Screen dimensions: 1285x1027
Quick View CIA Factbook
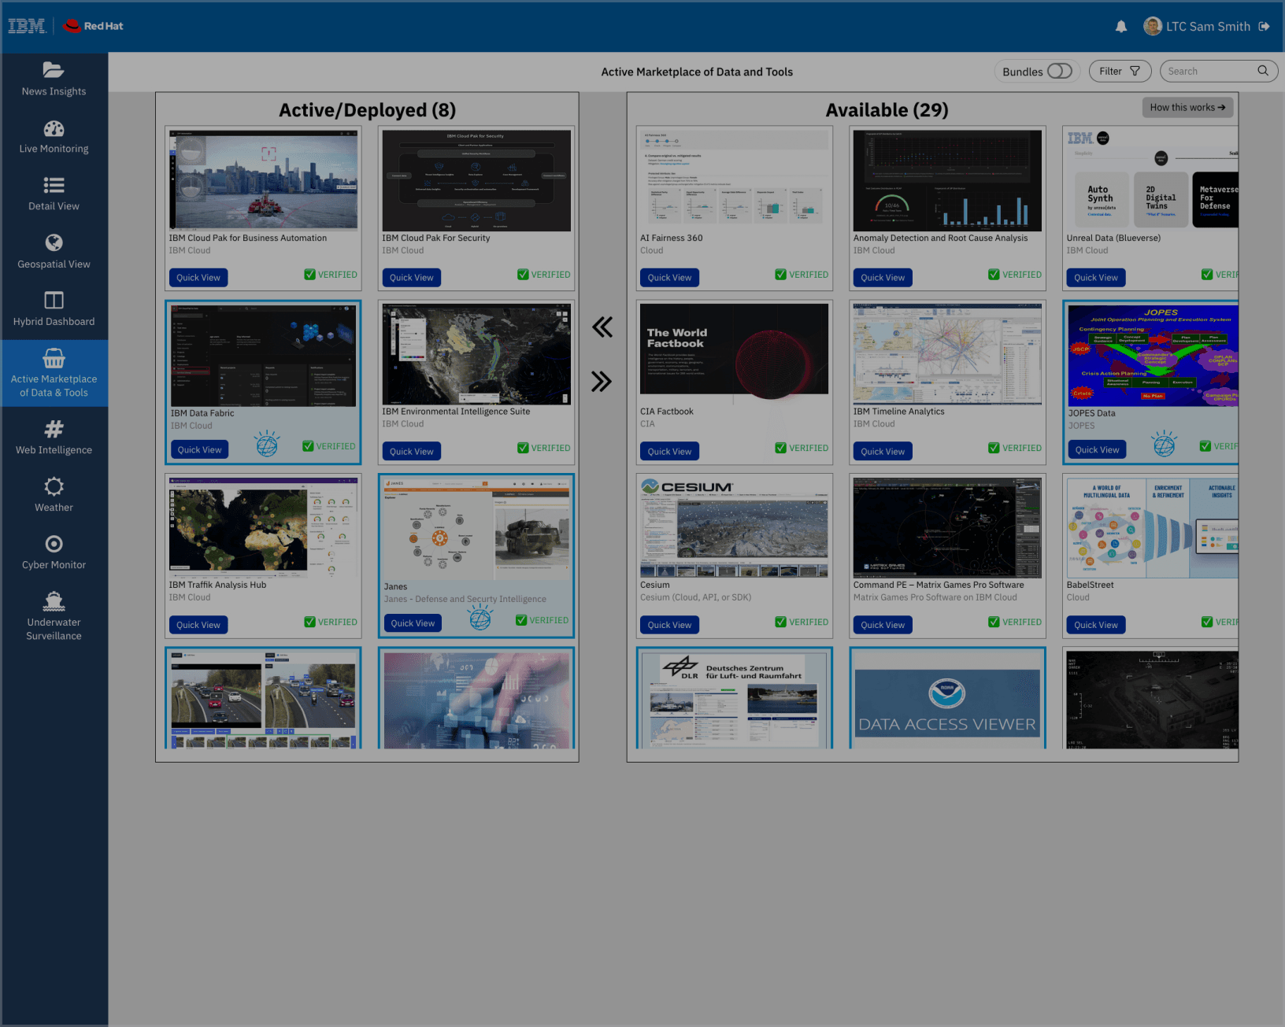click(669, 451)
